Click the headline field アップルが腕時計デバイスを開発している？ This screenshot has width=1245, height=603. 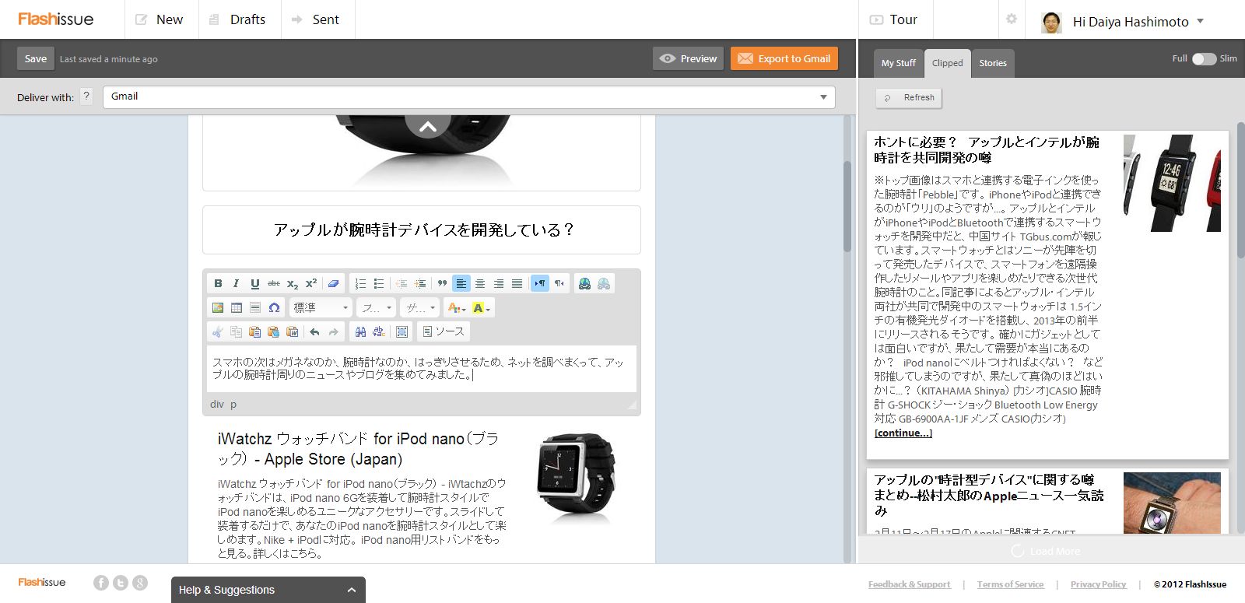[422, 230]
